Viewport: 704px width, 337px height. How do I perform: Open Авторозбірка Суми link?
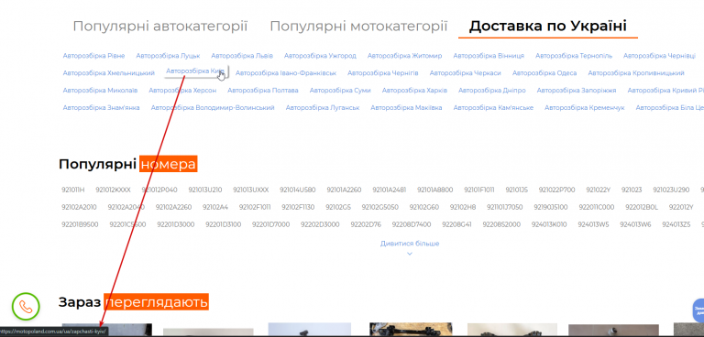(340, 90)
